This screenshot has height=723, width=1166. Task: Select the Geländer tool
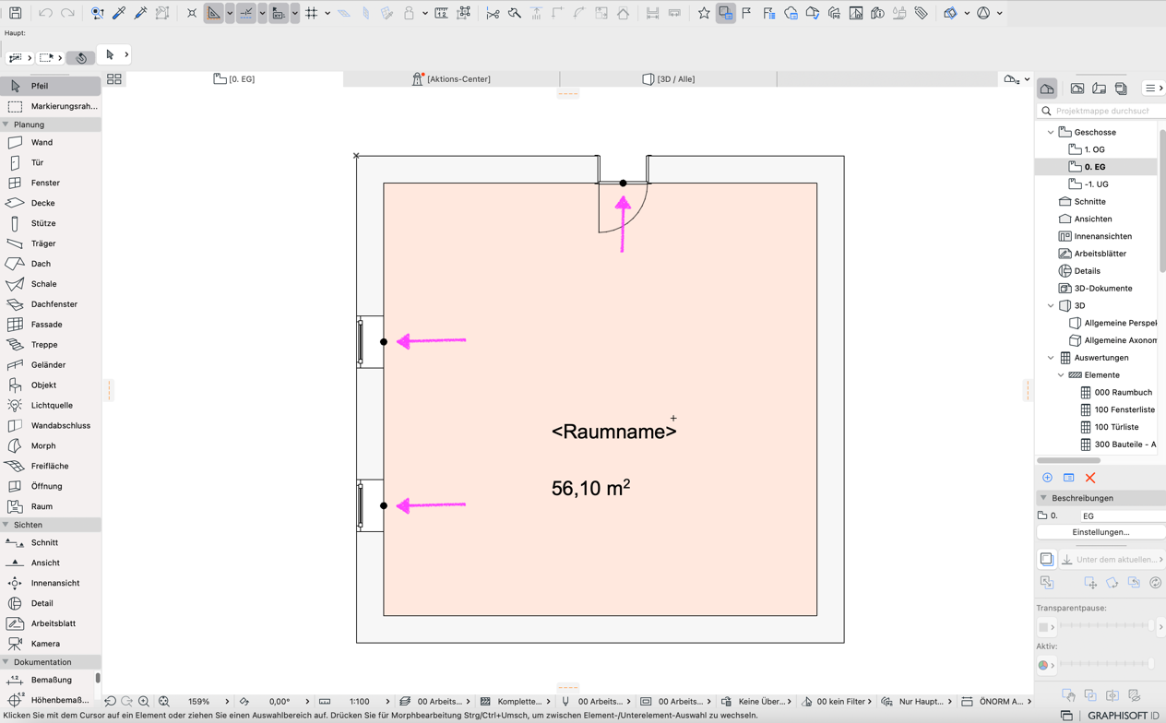point(51,365)
